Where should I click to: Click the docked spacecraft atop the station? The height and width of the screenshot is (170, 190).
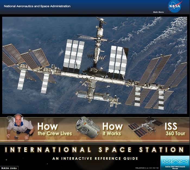pos(102,22)
